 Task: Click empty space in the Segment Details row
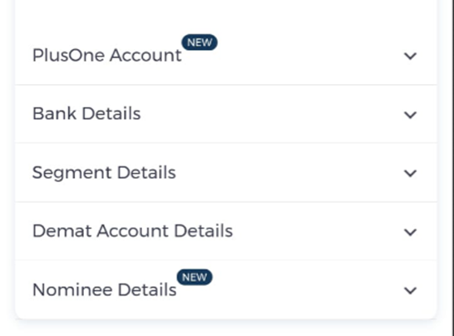coord(289,173)
